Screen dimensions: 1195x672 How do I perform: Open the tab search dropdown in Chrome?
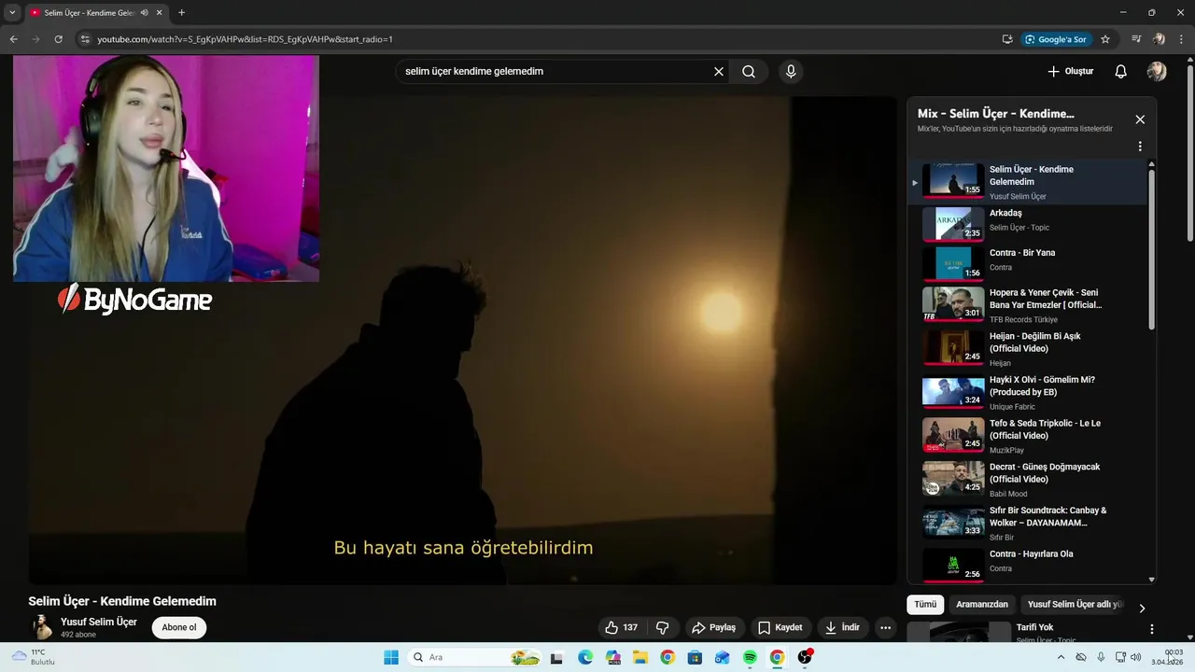pos(12,13)
